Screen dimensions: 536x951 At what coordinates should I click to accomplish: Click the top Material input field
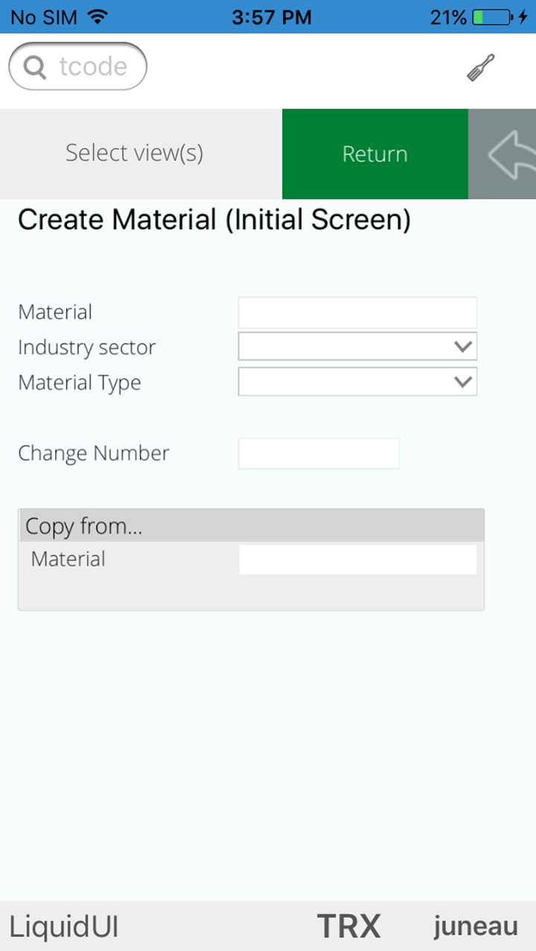click(357, 313)
